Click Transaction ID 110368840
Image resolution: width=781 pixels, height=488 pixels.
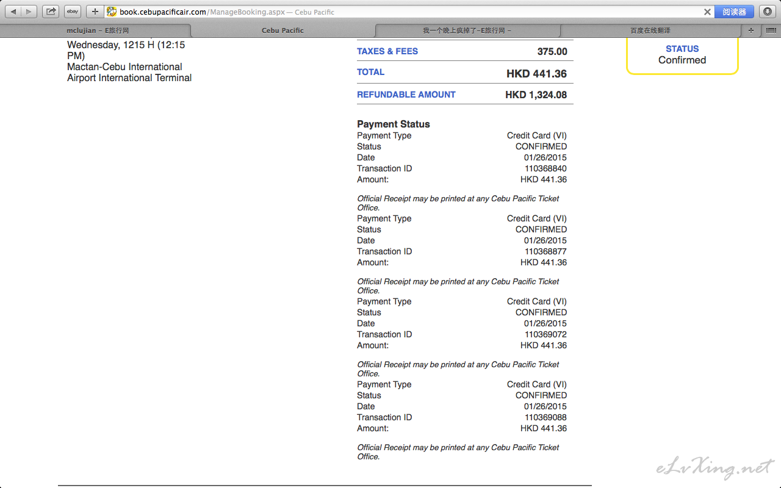point(545,168)
